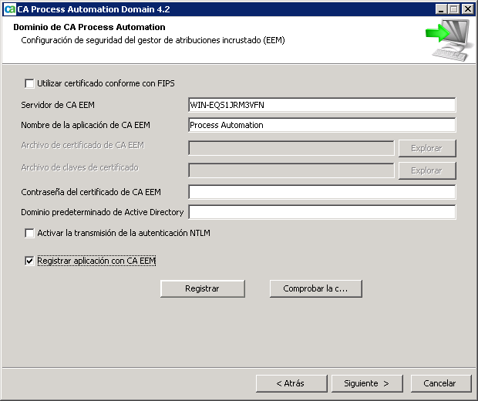Uncheck Registrar aplicación con CA EEM

point(30,261)
